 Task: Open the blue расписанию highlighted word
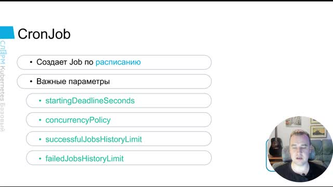(118, 62)
